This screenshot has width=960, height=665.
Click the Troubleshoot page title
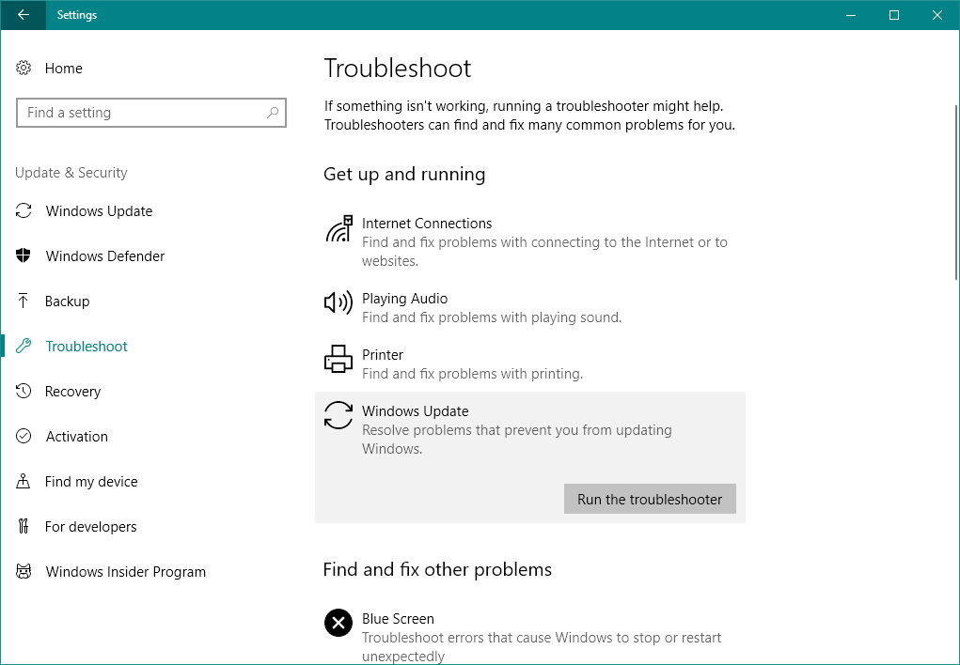point(398,68)
